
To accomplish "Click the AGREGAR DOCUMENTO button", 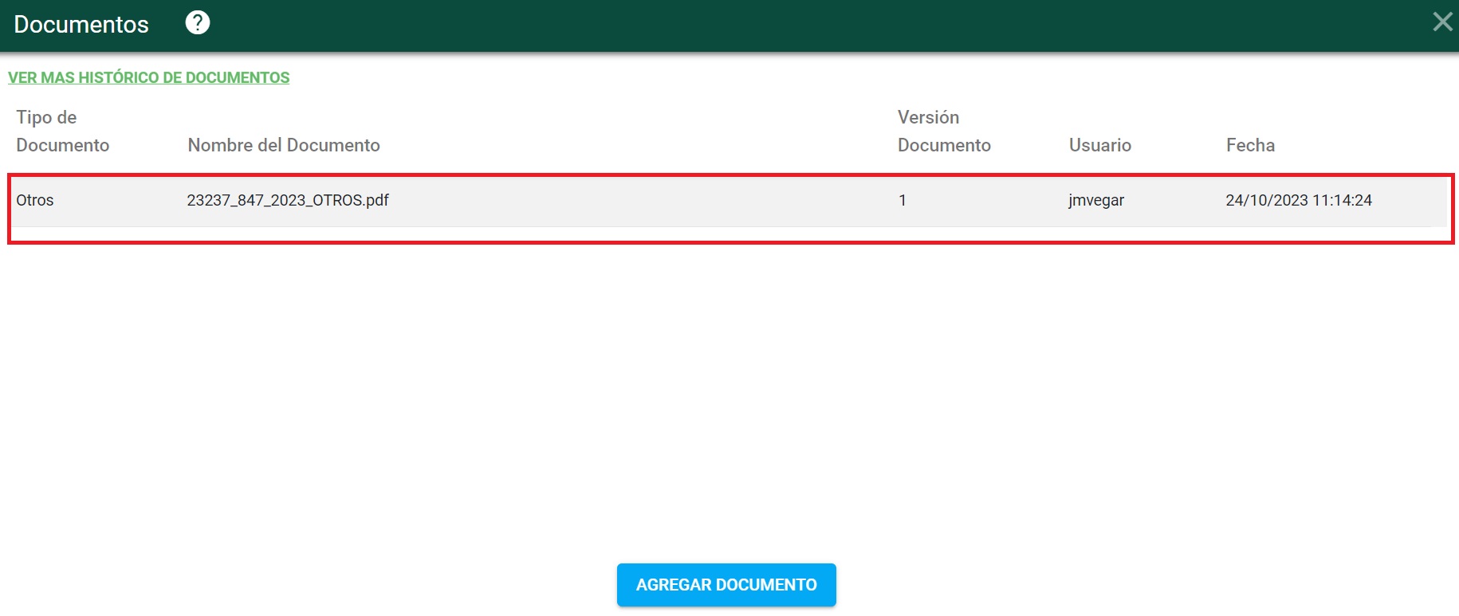I will pos(726,585).
